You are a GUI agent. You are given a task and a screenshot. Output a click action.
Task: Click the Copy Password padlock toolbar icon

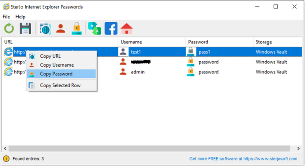pyautogui.click(x=76, y=28)
